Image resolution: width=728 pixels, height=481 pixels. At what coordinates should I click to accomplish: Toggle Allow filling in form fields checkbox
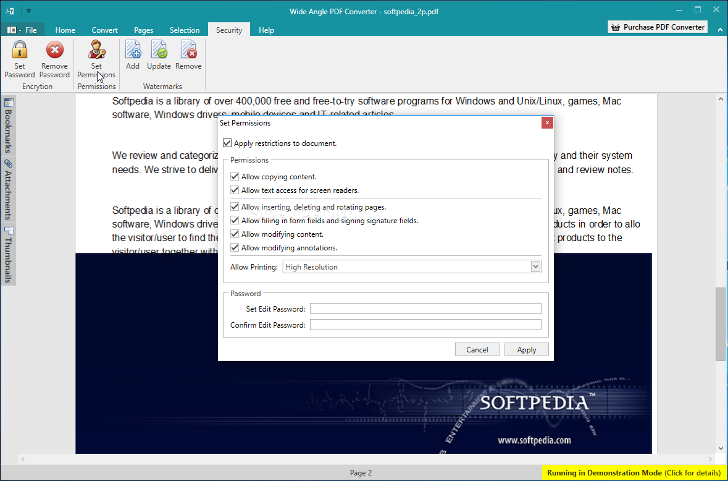click(235, 220)
